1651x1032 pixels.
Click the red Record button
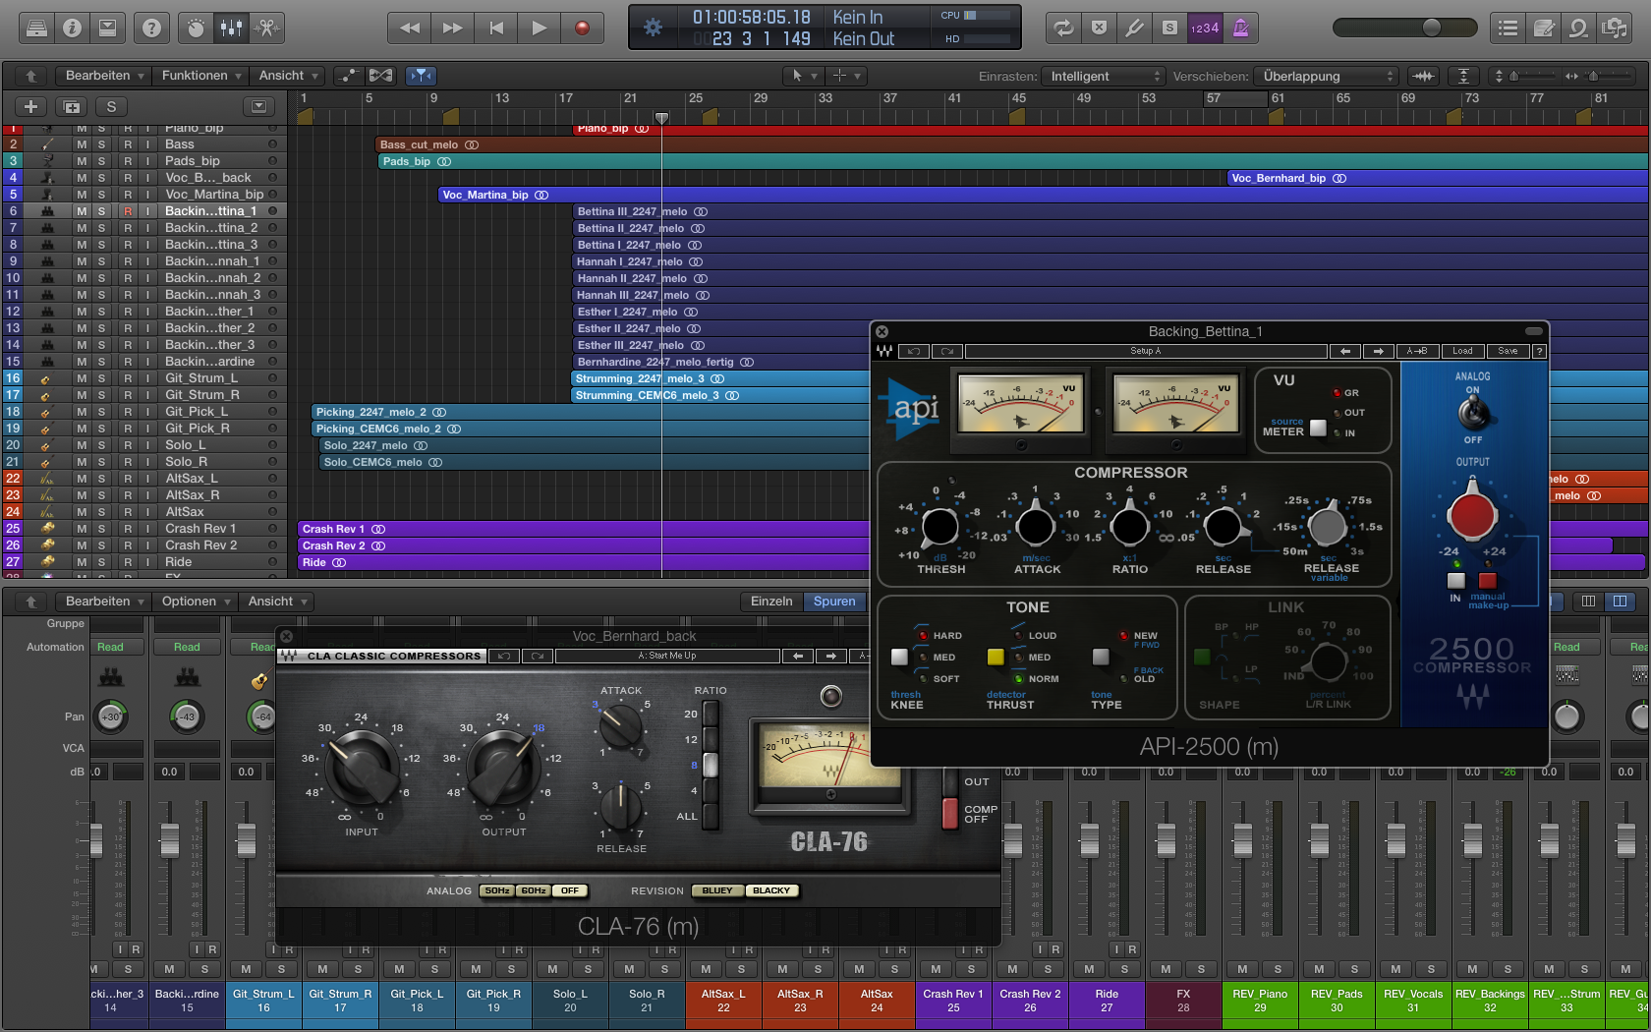582,29
